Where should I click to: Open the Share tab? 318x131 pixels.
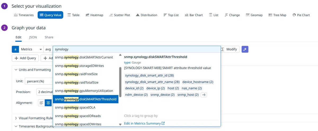[x=49, y=37]
